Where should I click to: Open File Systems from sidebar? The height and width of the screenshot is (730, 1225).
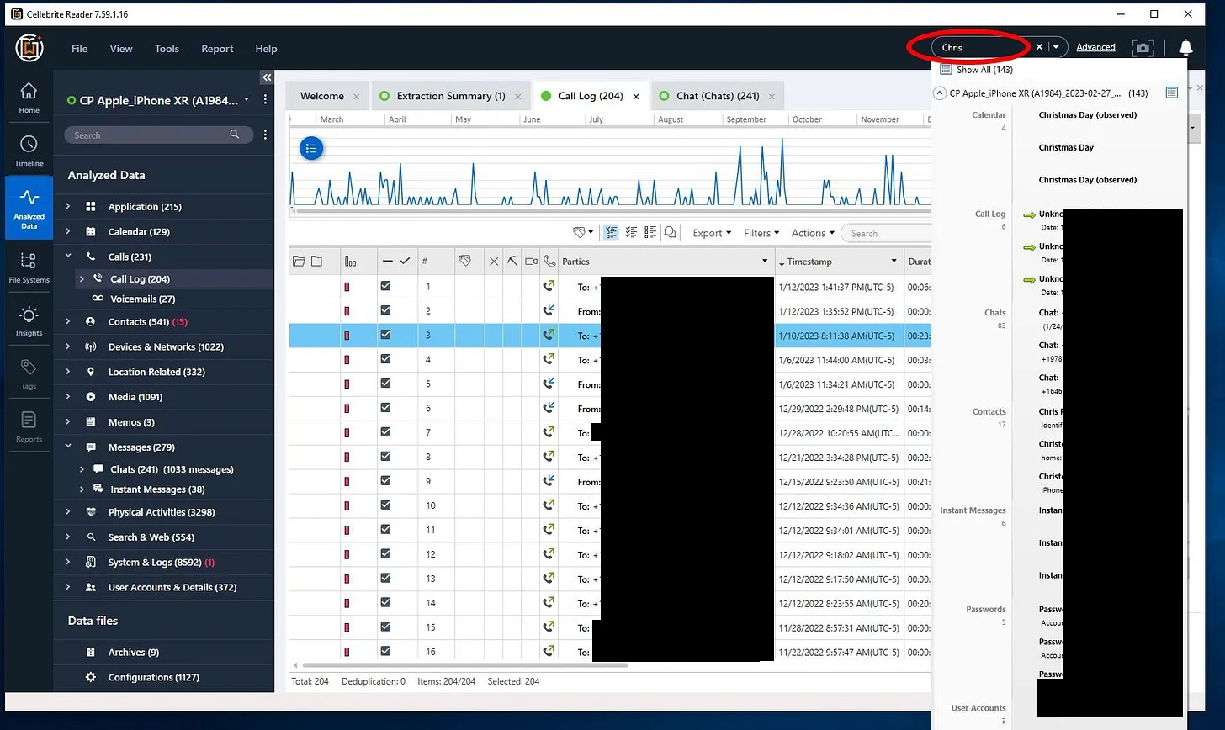point(29,267)
